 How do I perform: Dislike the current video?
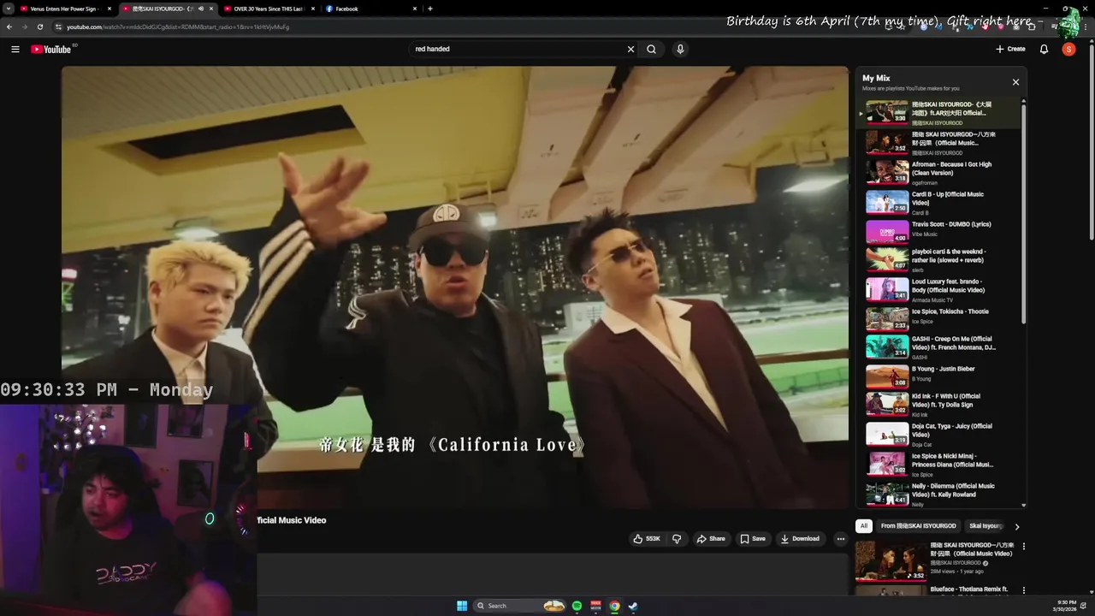(677, 539)
